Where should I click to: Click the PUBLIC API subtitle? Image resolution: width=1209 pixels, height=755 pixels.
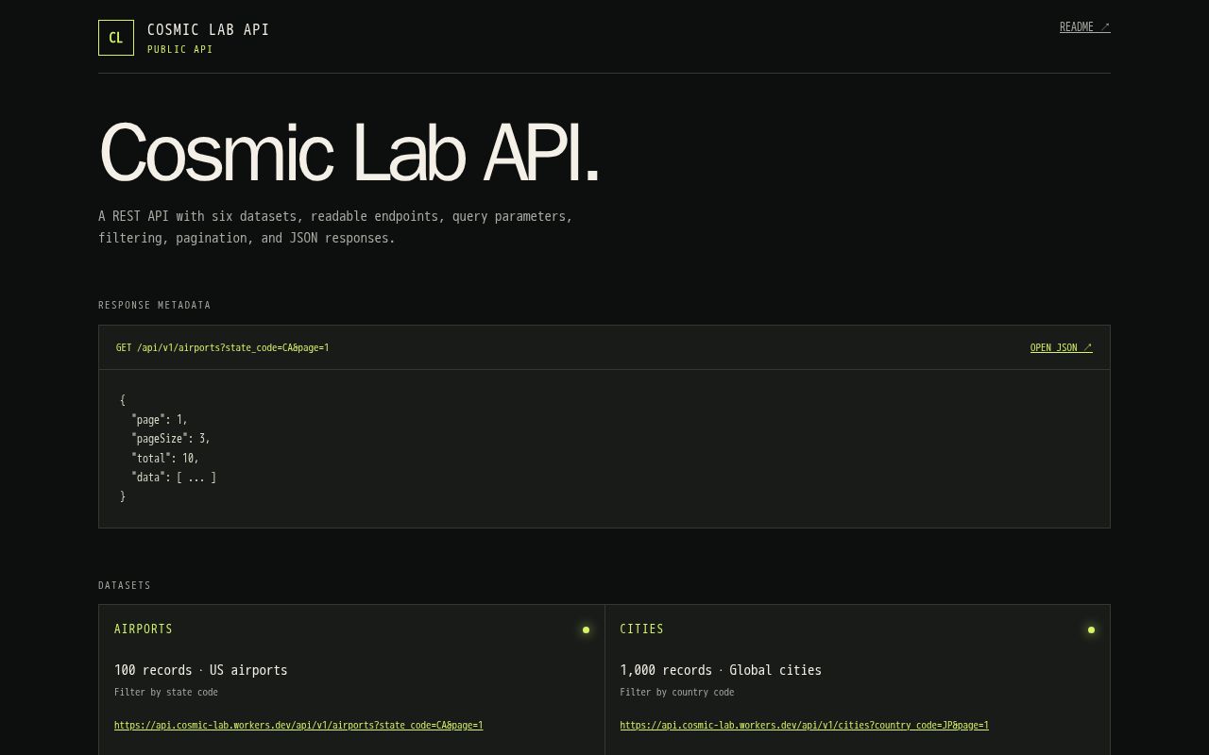tap(180, 49)
